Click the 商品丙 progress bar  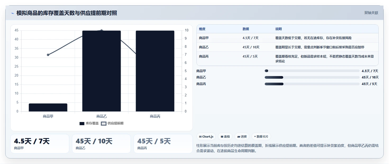coord(312,84)
